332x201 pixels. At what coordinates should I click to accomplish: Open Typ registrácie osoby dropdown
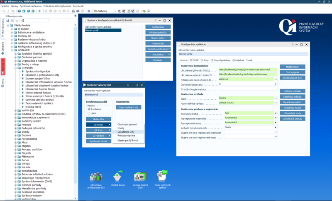point(276,122)
